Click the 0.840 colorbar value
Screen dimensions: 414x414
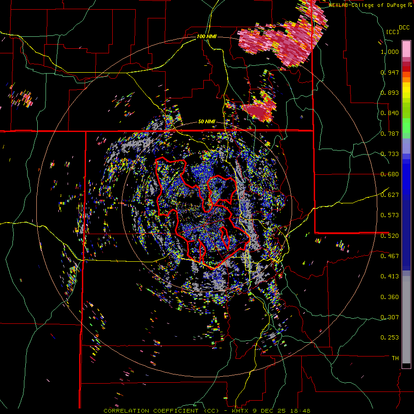390,113
